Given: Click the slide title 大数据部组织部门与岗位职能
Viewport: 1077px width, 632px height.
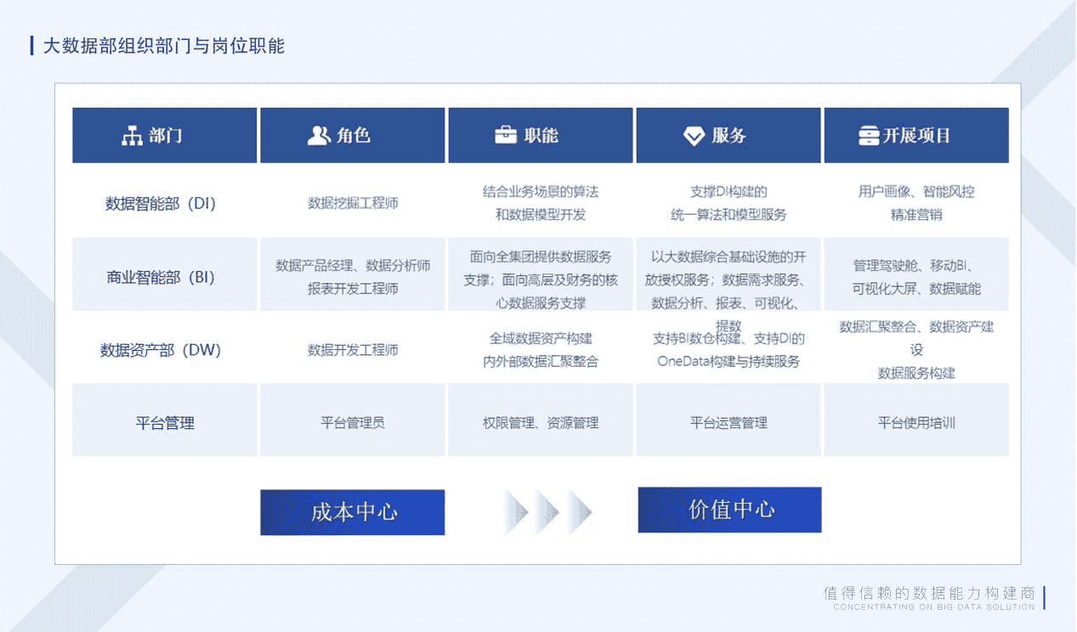Looking at the screenshot, I should point(163,46).
